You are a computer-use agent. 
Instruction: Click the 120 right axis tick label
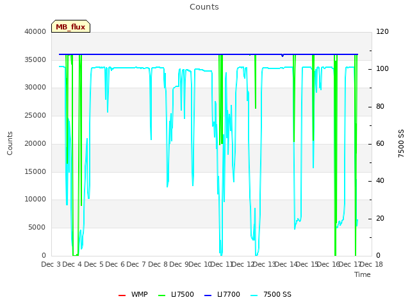tap(382, 31)
